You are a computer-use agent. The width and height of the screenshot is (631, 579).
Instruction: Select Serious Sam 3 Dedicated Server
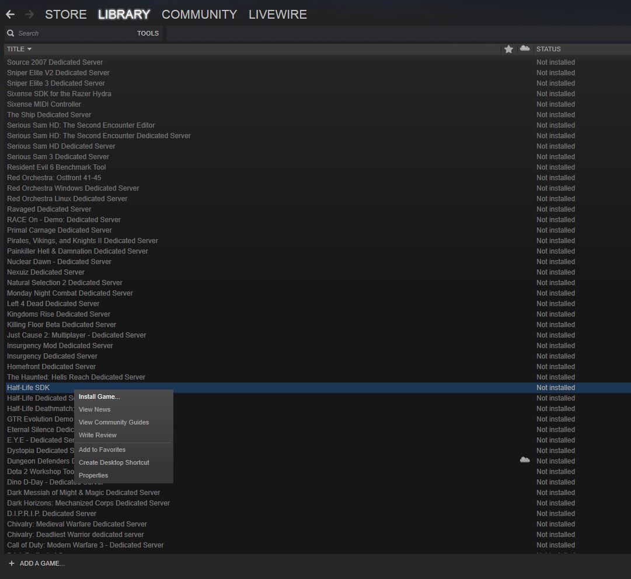(318, 156)
